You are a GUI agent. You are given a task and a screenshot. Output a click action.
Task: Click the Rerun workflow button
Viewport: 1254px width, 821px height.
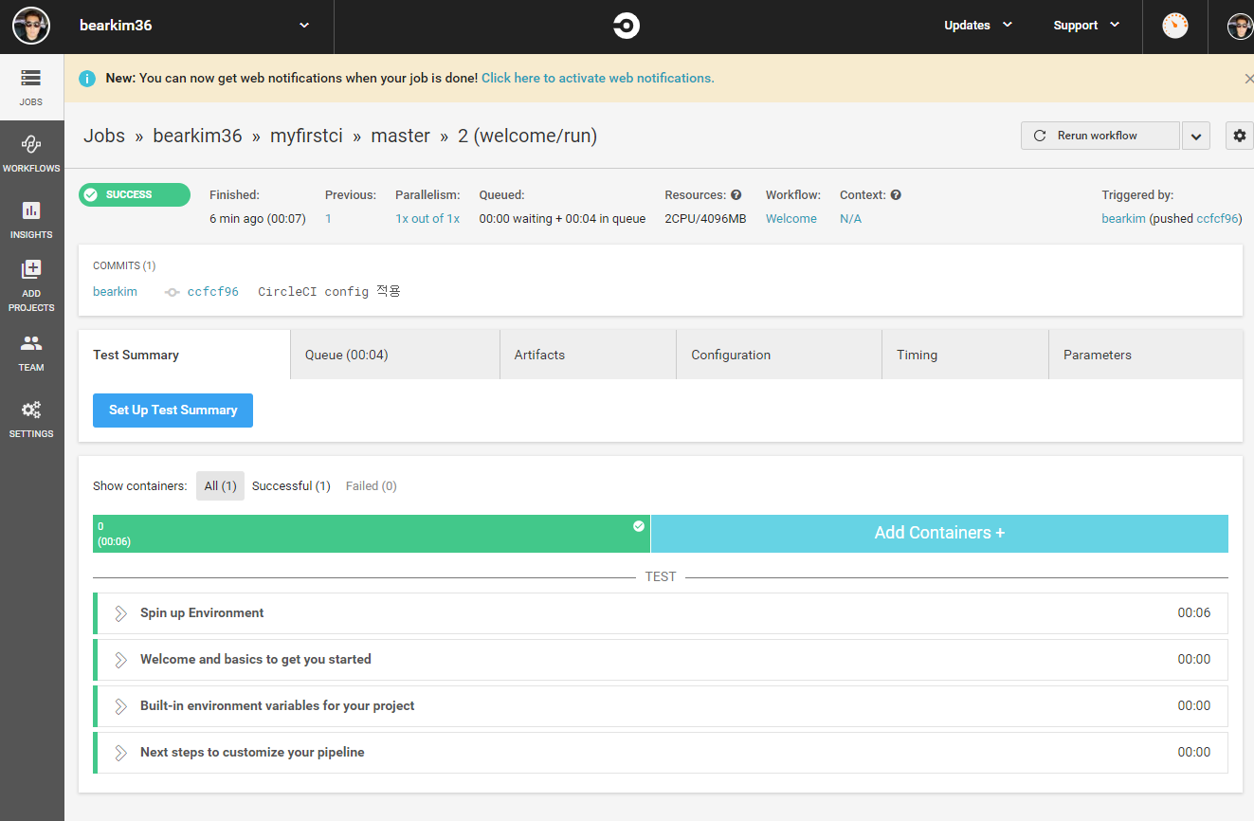pos(1100,136)
